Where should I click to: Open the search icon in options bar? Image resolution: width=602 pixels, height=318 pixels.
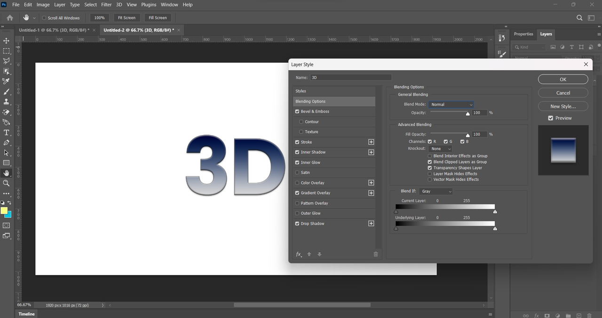(579, 18)
